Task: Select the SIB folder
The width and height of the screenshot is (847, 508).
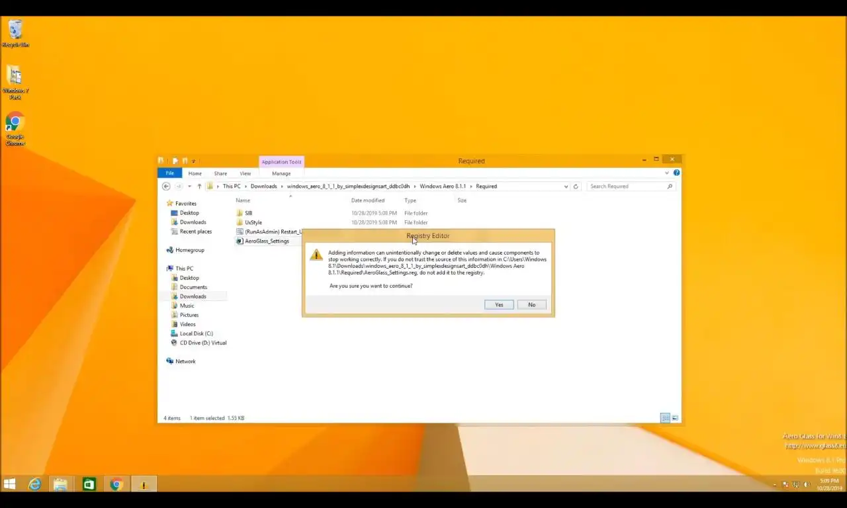Action: click(x=244, y=213)
